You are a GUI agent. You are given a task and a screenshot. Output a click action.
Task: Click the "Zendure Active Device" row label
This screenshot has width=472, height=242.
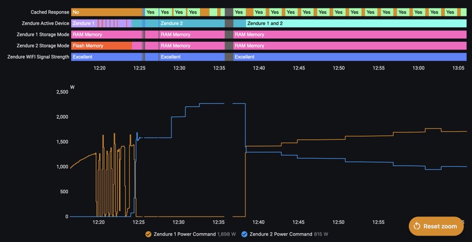point(45,24)
